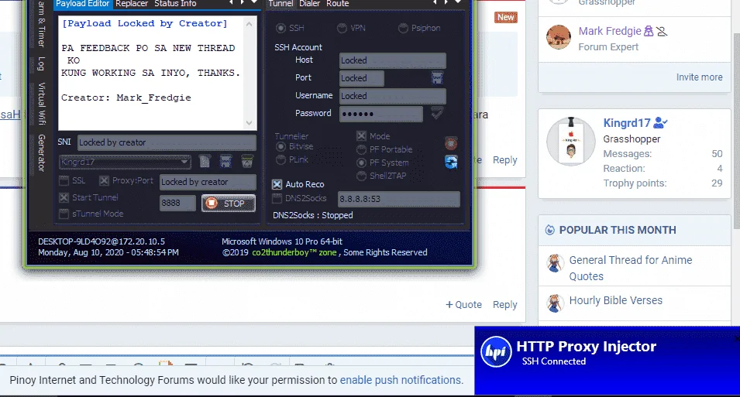Click the blue refresh arrows icon

click(451, 163)
